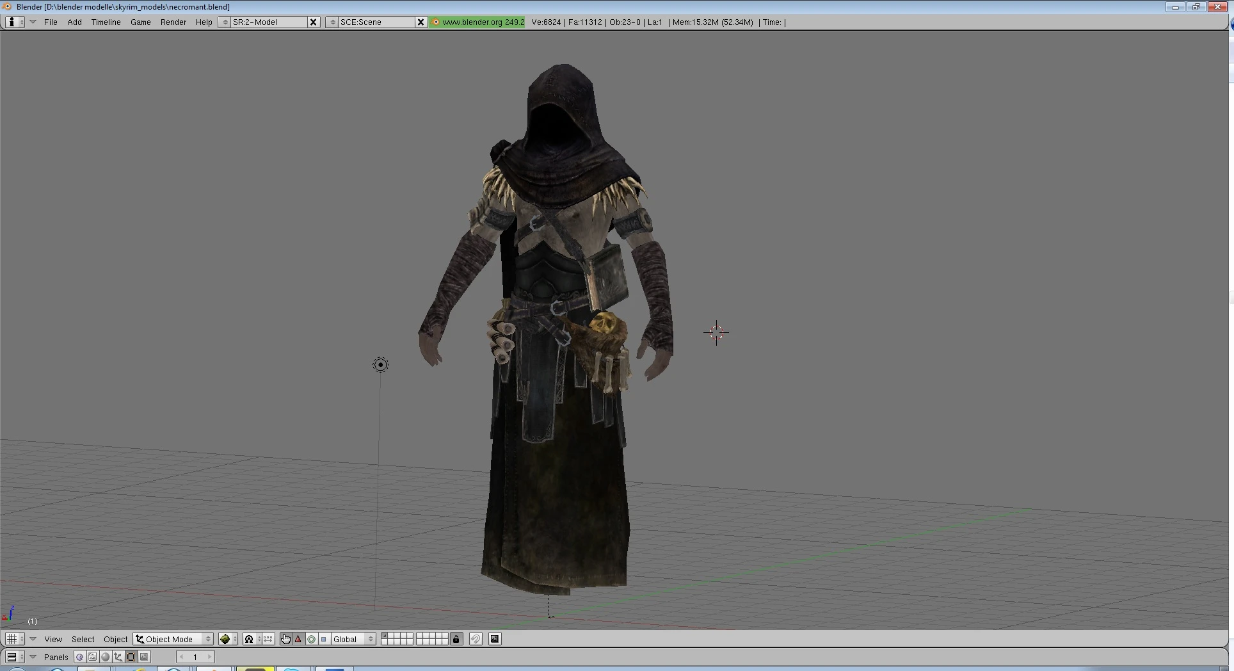1234x671 pixels.
Task: Toggle the lock layers to scene padlock
Action: (x=456, y=639)
